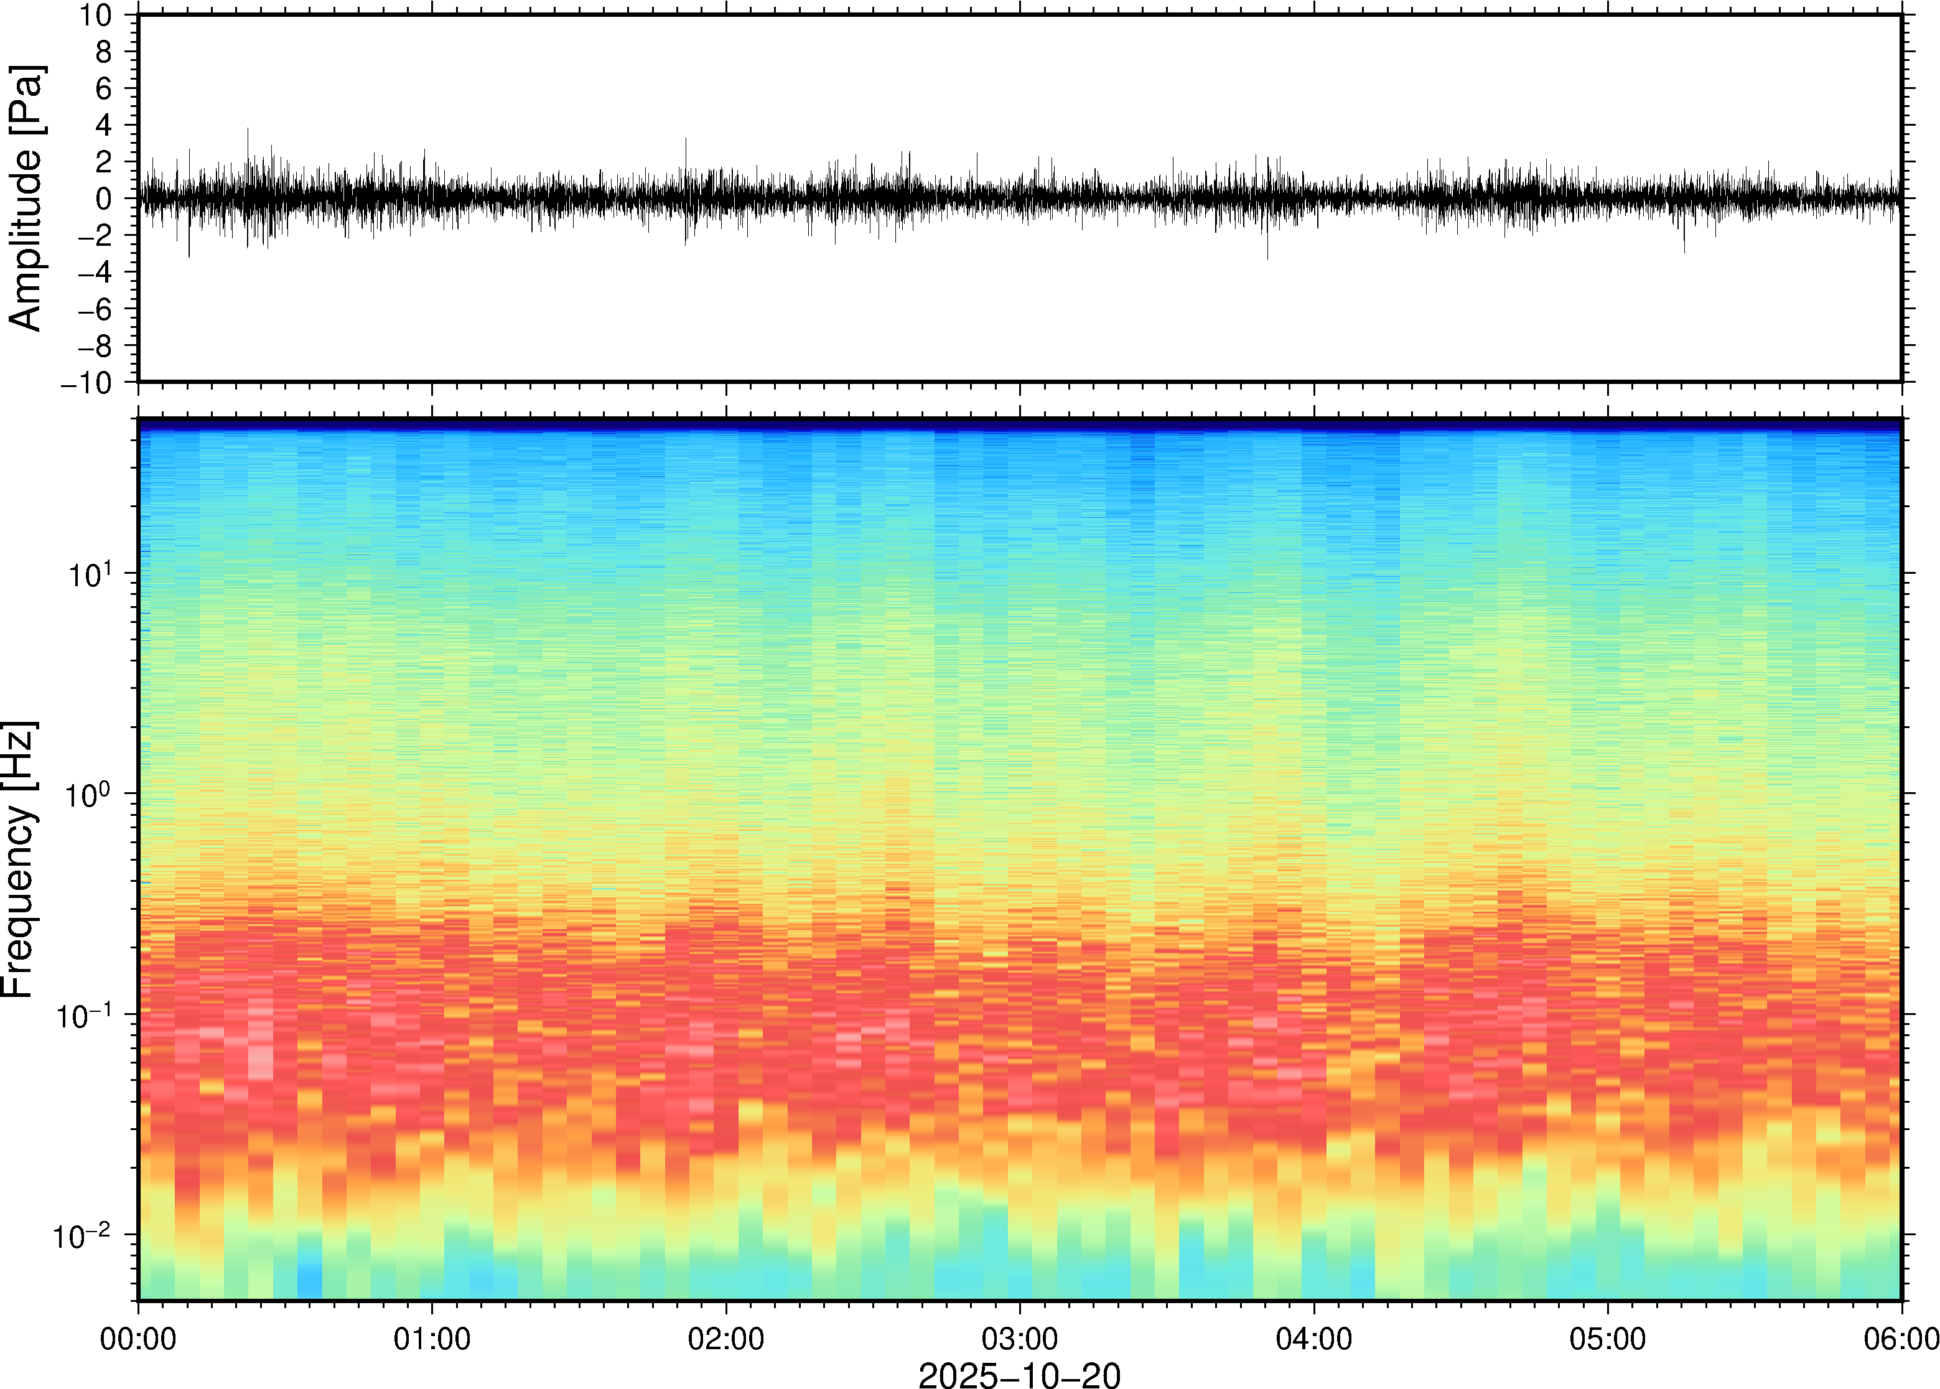Click the -10 amplitude tick label
1940x1389 pixels.
pyautogui.click(x=85, y=383)
